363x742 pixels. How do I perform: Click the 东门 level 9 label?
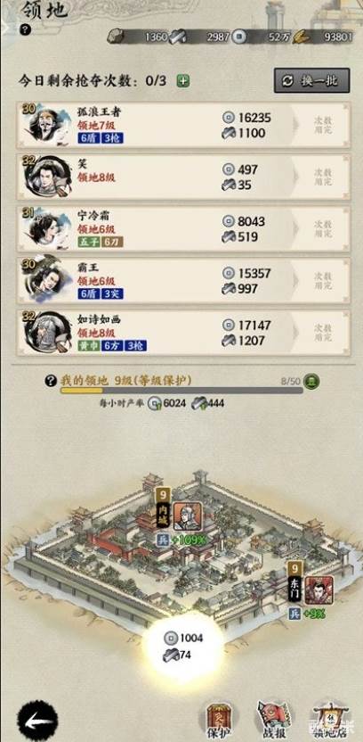[x=295, y=581]
